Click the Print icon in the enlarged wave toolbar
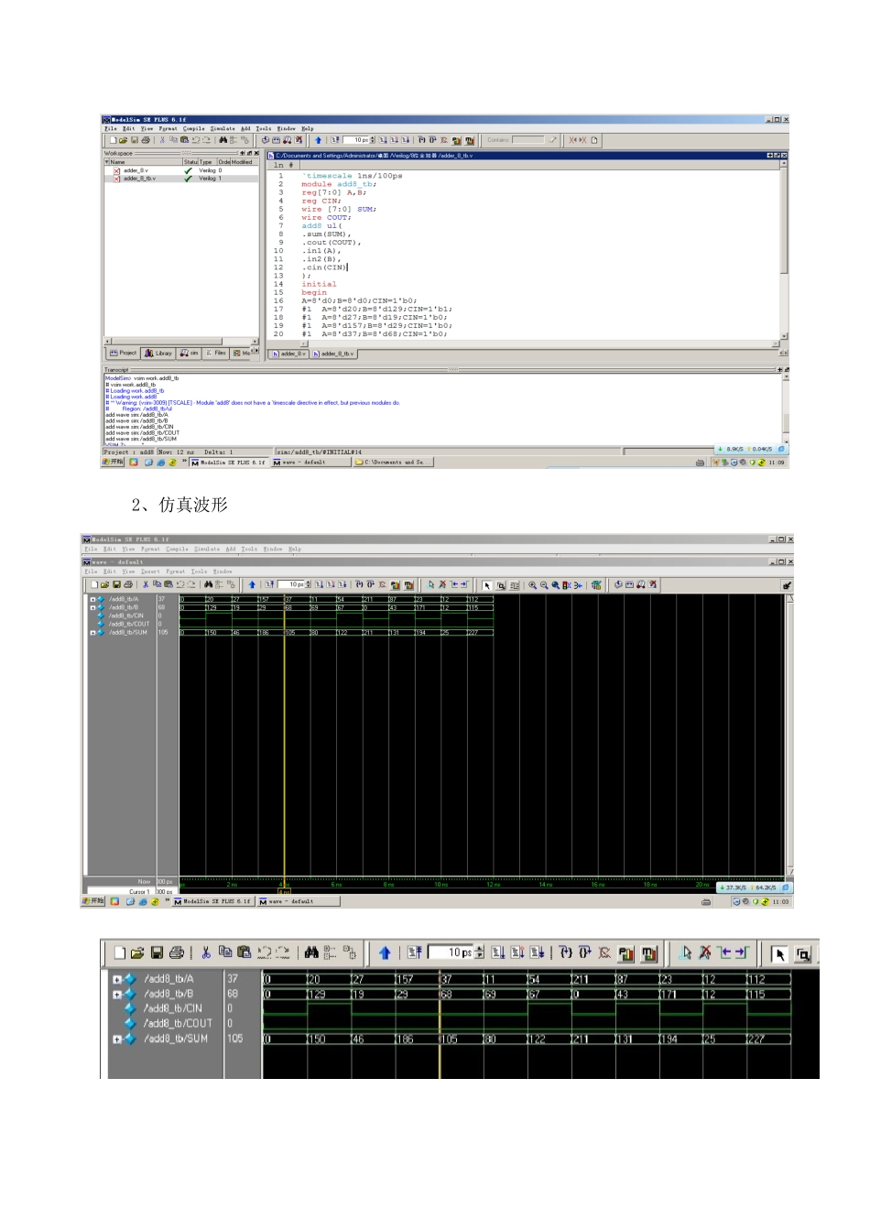Viewport: 870px width, 1231px height. point(177,953)
